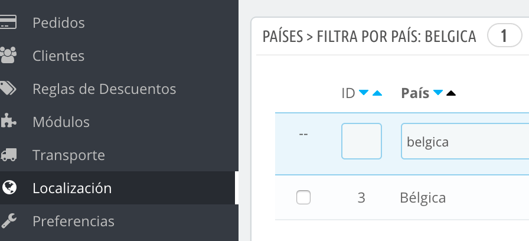Click the País filter field containing belgica

[x=465, y=141]
